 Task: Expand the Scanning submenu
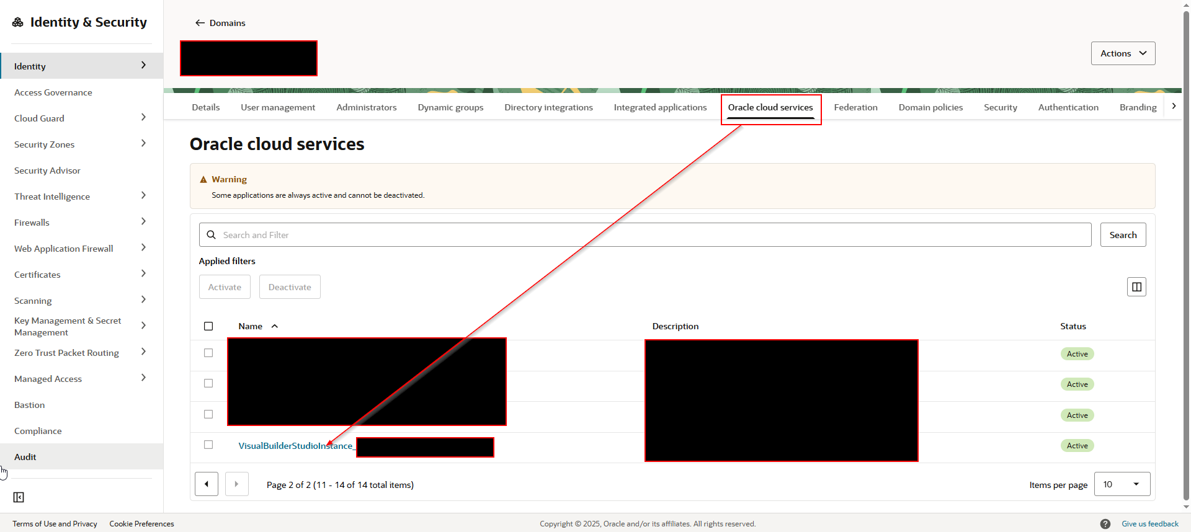(x=143, y=299)
